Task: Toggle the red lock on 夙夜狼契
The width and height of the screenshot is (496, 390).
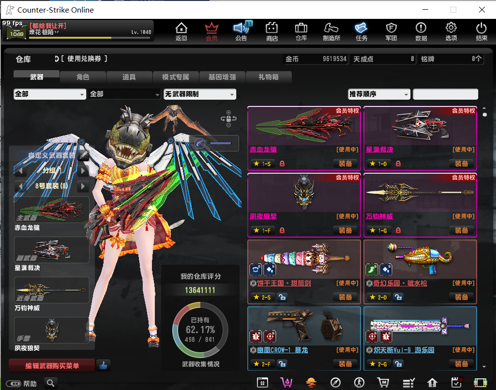Action: point(282,230)
